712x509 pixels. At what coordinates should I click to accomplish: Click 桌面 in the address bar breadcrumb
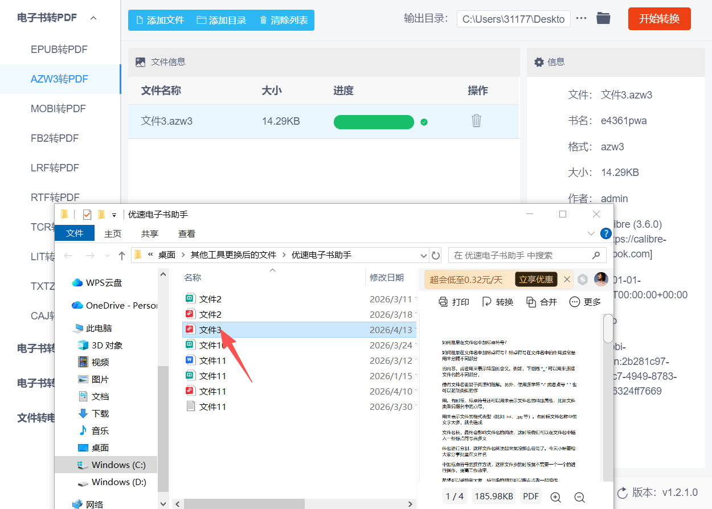[167, 255]
